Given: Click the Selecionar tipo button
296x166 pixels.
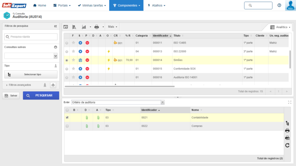Looking at the screenshot, I should tap(31, 75).
